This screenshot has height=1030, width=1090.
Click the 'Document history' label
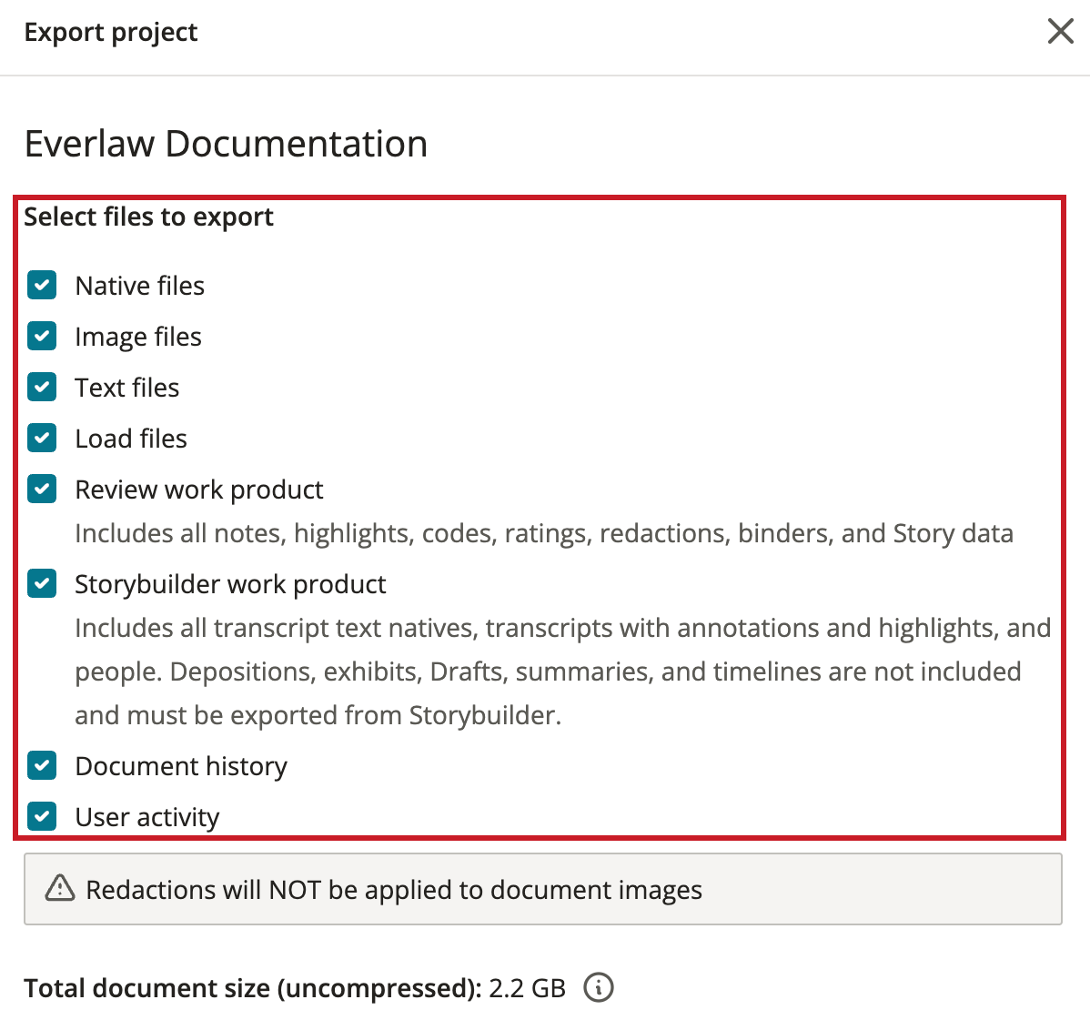click(x=181, y=767)
